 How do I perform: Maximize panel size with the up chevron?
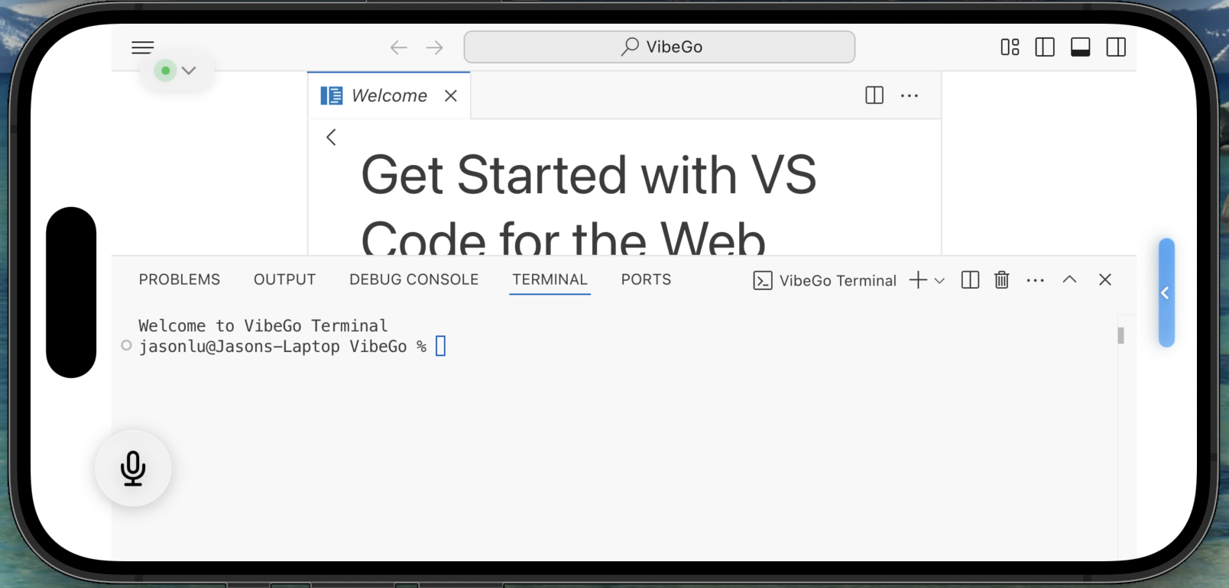click(x=1069, y=279)
